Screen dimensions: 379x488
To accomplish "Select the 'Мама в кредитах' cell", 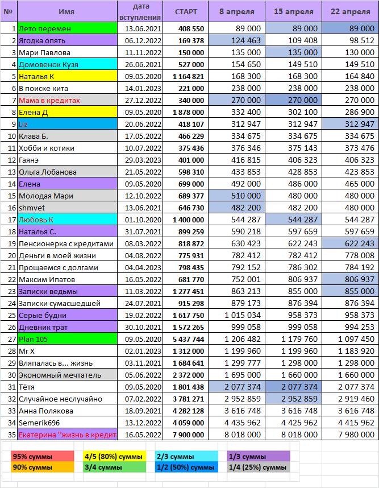I will [67, 100].
